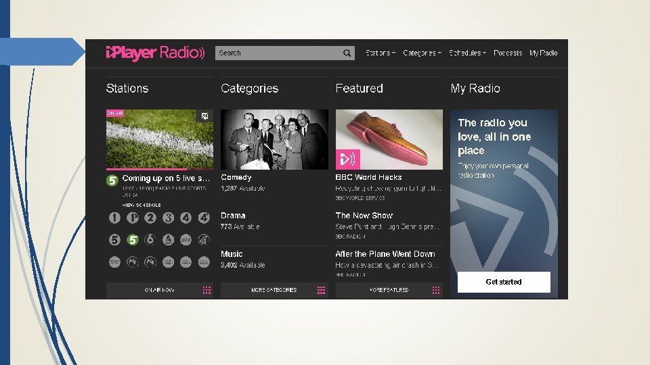Click the MORE CATEGORIES button

coord(274,290)
